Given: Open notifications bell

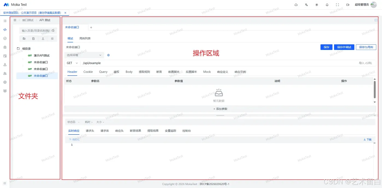Looking at the screenshot, I should tap(327, 5).
